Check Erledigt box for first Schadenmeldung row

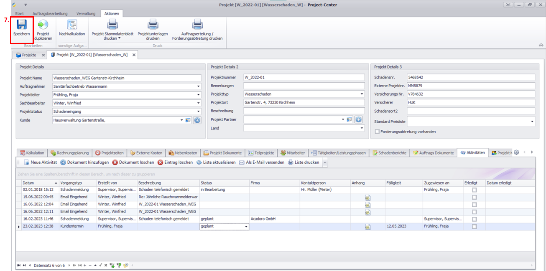tap(474, 190)
